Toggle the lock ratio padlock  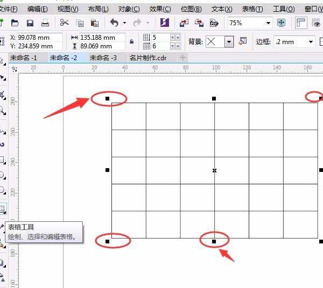pos(132,42)
